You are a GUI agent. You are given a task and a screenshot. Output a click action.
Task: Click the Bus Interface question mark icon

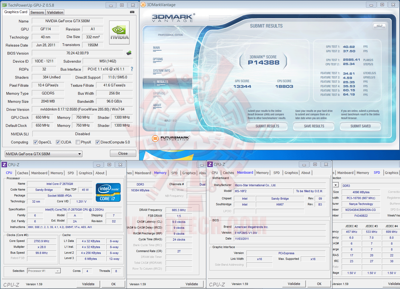(132, 69)
